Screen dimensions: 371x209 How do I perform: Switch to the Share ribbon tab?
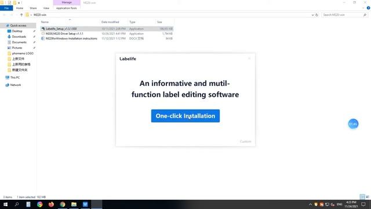click(x=33, y=8)
